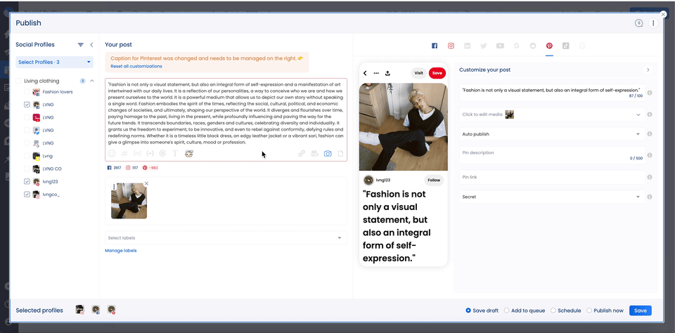Viewport: 675px width, 333px height.
Task: Click the share icon in Pinterest preview
Action: [387, 73]
